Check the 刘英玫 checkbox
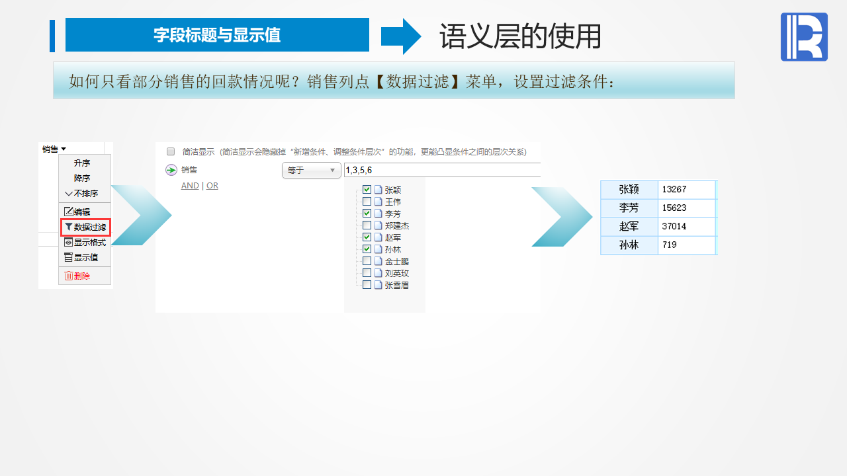The image size is (847, 476). point(367,273)
